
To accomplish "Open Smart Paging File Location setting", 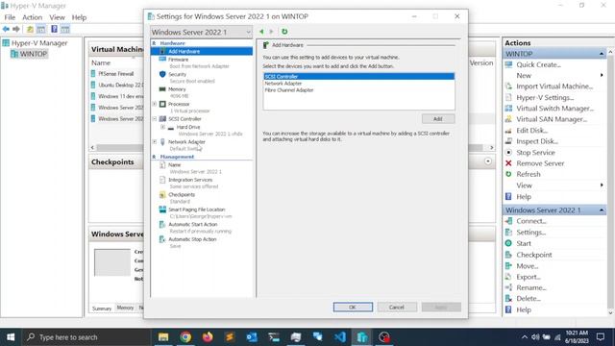I will (196, 210).
